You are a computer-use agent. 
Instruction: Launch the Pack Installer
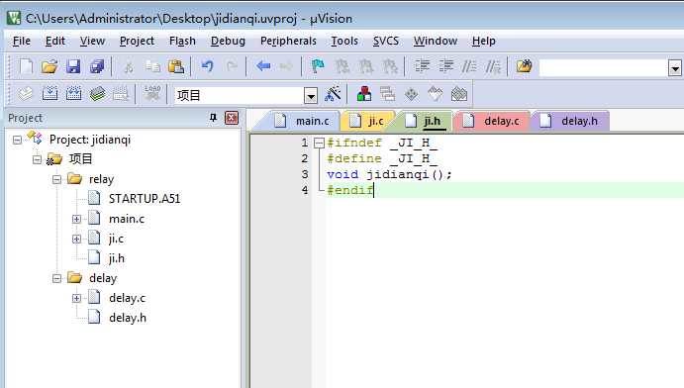(459, 94)
